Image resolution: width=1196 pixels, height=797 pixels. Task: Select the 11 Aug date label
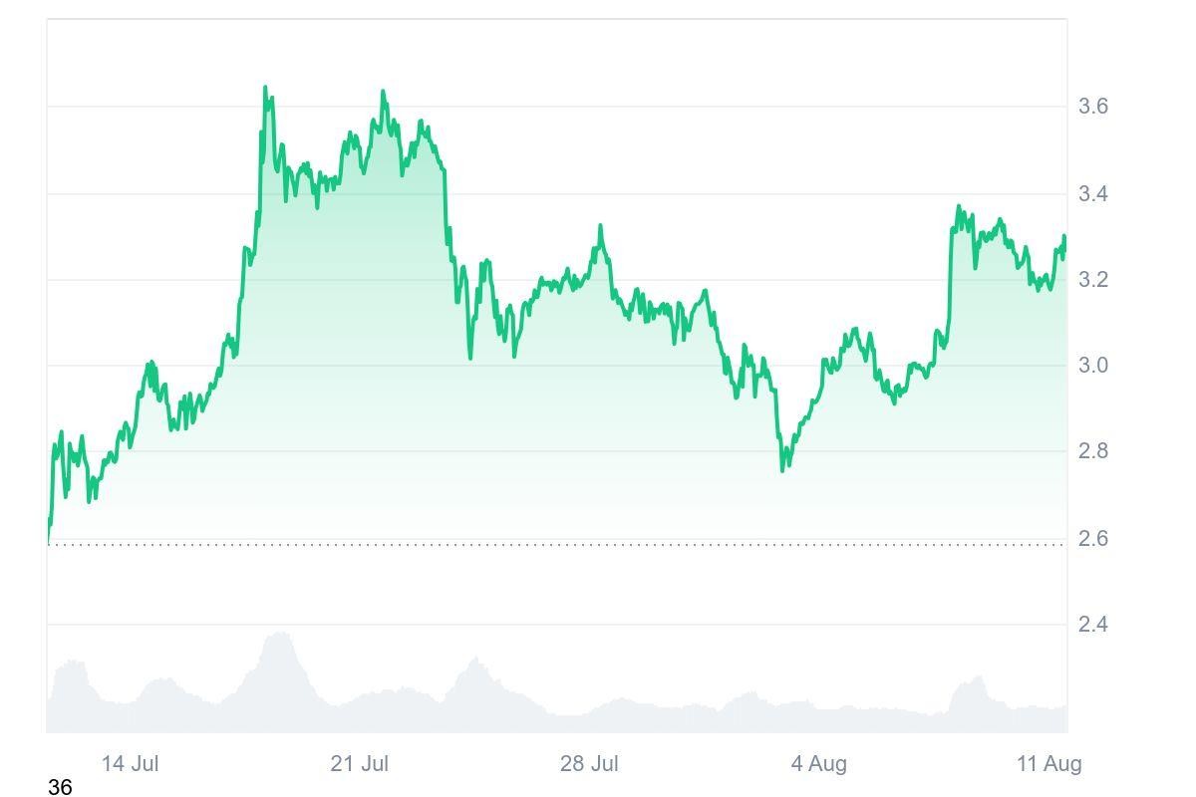pyautogui.click(x=1049, y=764)
